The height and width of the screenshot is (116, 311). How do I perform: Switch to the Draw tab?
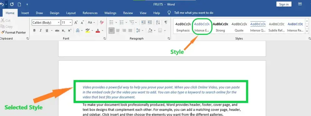click(39, 13)
